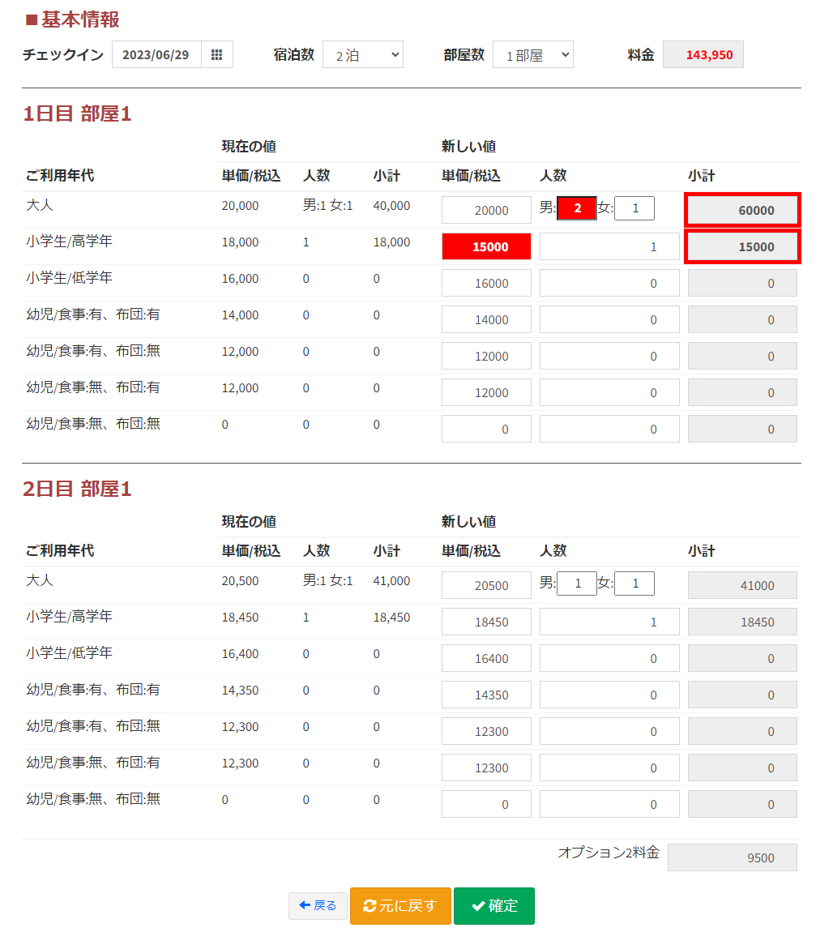The width and height of the screenshot is (833, 932).
Task: Click the 1日目 部屋1 section heading
Action: pos(77,113)
